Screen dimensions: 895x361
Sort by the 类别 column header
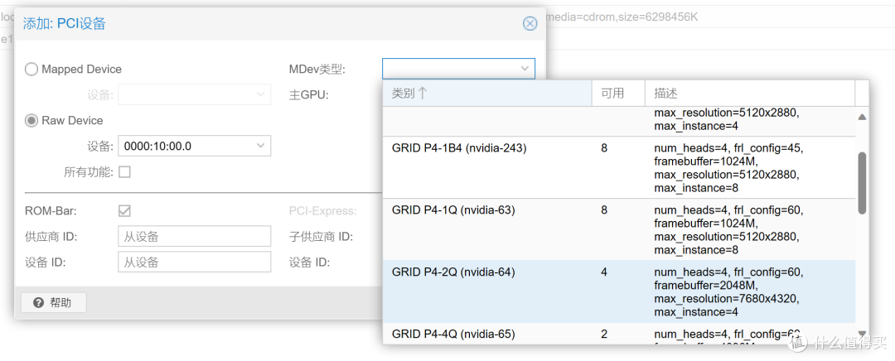point(487,94)
